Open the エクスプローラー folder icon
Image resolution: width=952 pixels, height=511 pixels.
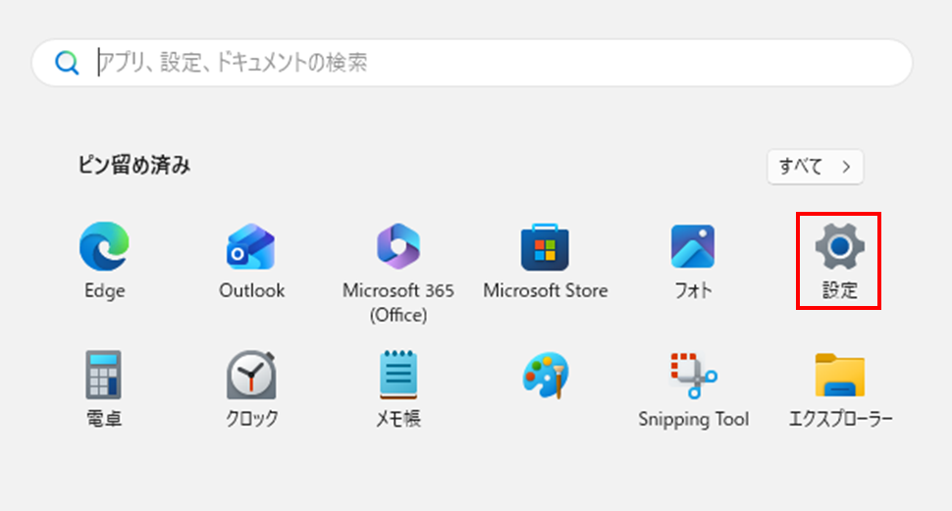pyautogui.click(x=840, y=376)
